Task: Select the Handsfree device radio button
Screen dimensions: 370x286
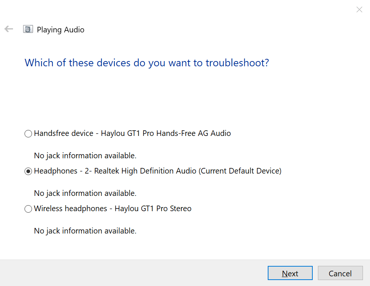Action: pos(28,133)
